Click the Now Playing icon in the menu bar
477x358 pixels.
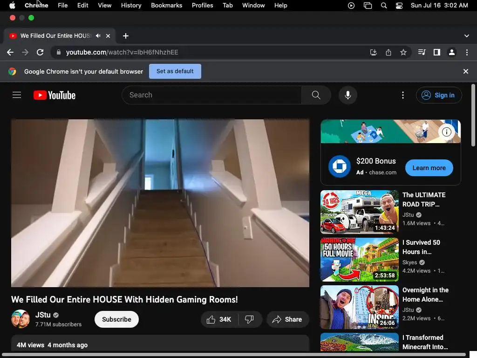tap(351, 6)
